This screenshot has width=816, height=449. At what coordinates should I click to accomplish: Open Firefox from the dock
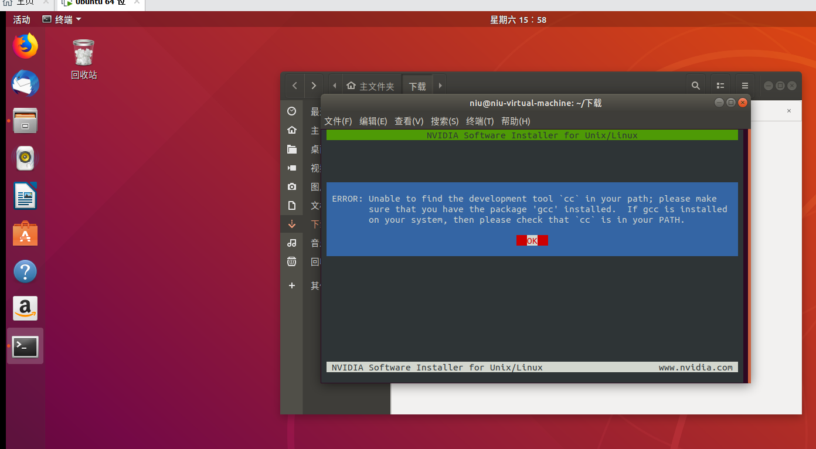point(25,46)
